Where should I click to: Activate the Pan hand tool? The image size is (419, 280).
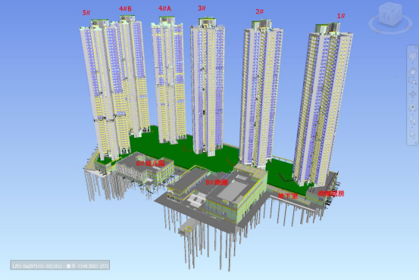point(412,71)
